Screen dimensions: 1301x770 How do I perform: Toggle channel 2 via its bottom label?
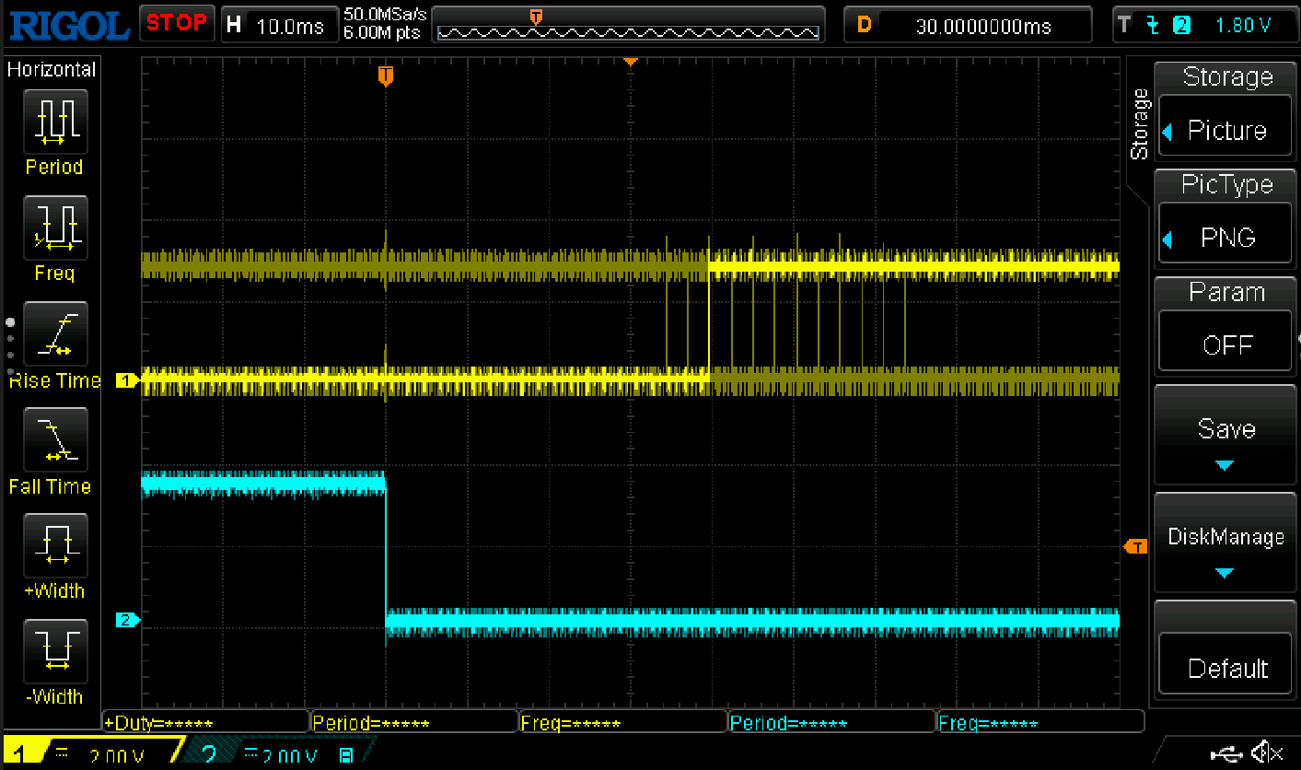click(x=209, y=755)
